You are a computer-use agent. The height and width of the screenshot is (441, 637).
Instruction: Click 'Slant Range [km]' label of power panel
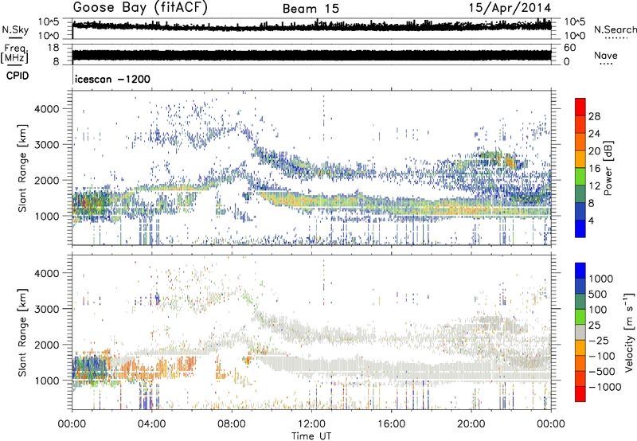[22, 168]
